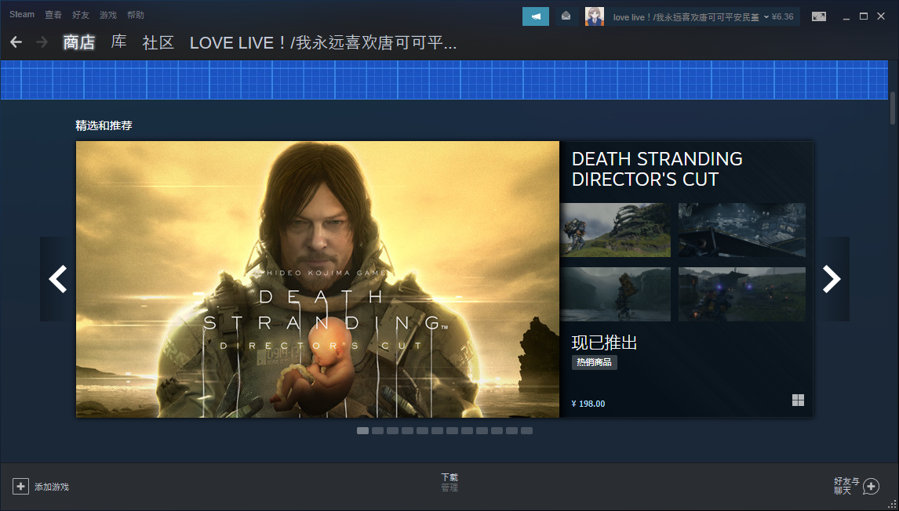Go to previous banner with left chevron
The height and width of the screenshot is (511, 899).
58,279
